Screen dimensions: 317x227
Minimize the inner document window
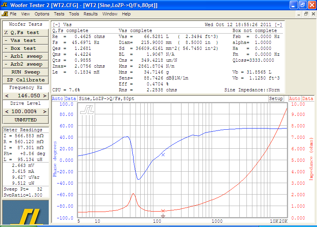(x=299, y=14)
